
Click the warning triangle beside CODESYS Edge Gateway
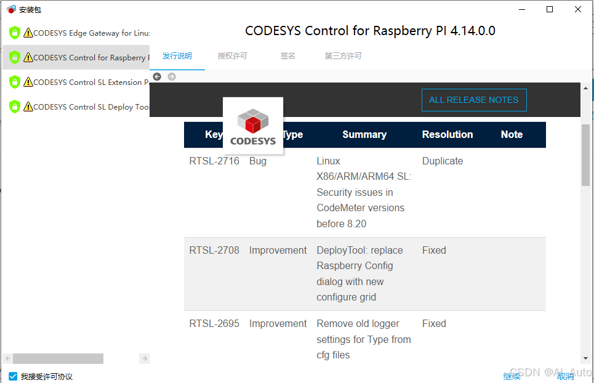pos(28,33)
